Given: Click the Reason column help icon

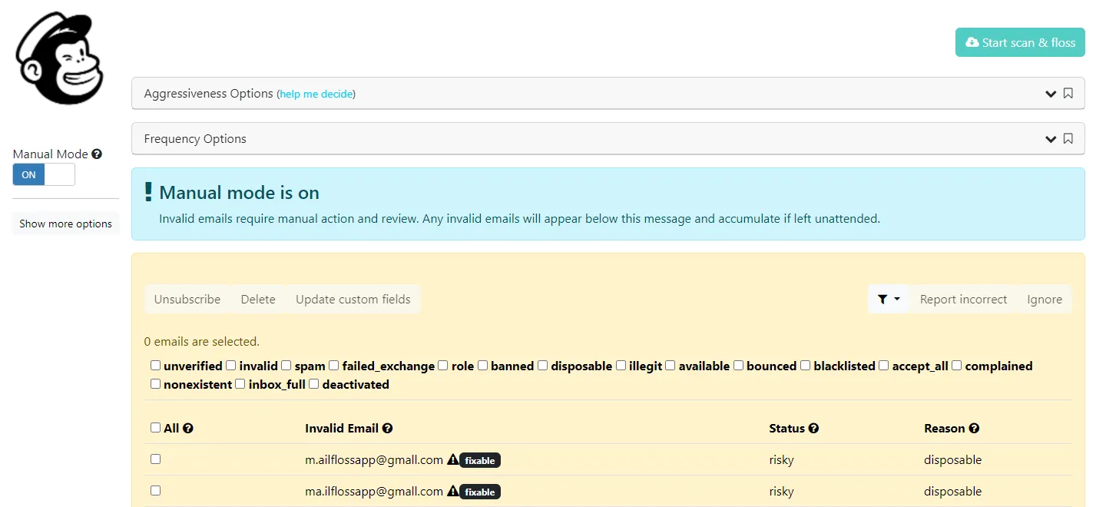Looking at the screenshot, I should 975,429.
